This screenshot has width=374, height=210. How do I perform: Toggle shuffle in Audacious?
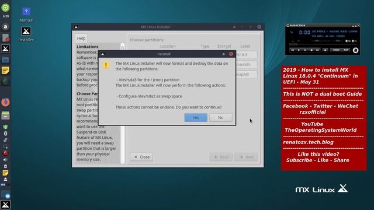(x=337, y=50)
